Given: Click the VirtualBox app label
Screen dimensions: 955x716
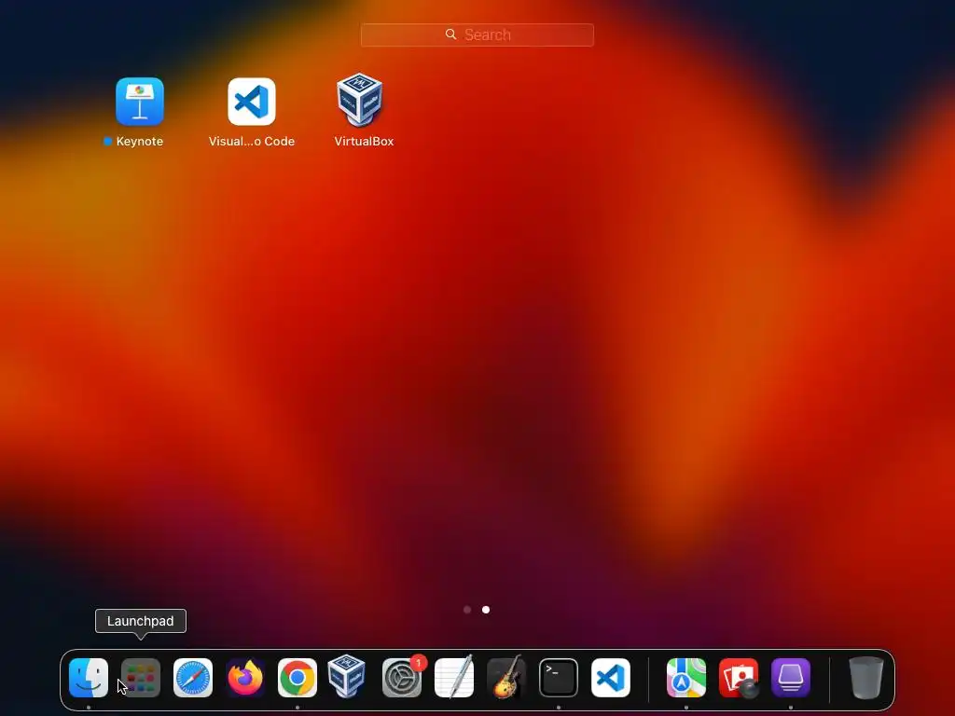Looking at the screenshot, I should coord(364,142).
